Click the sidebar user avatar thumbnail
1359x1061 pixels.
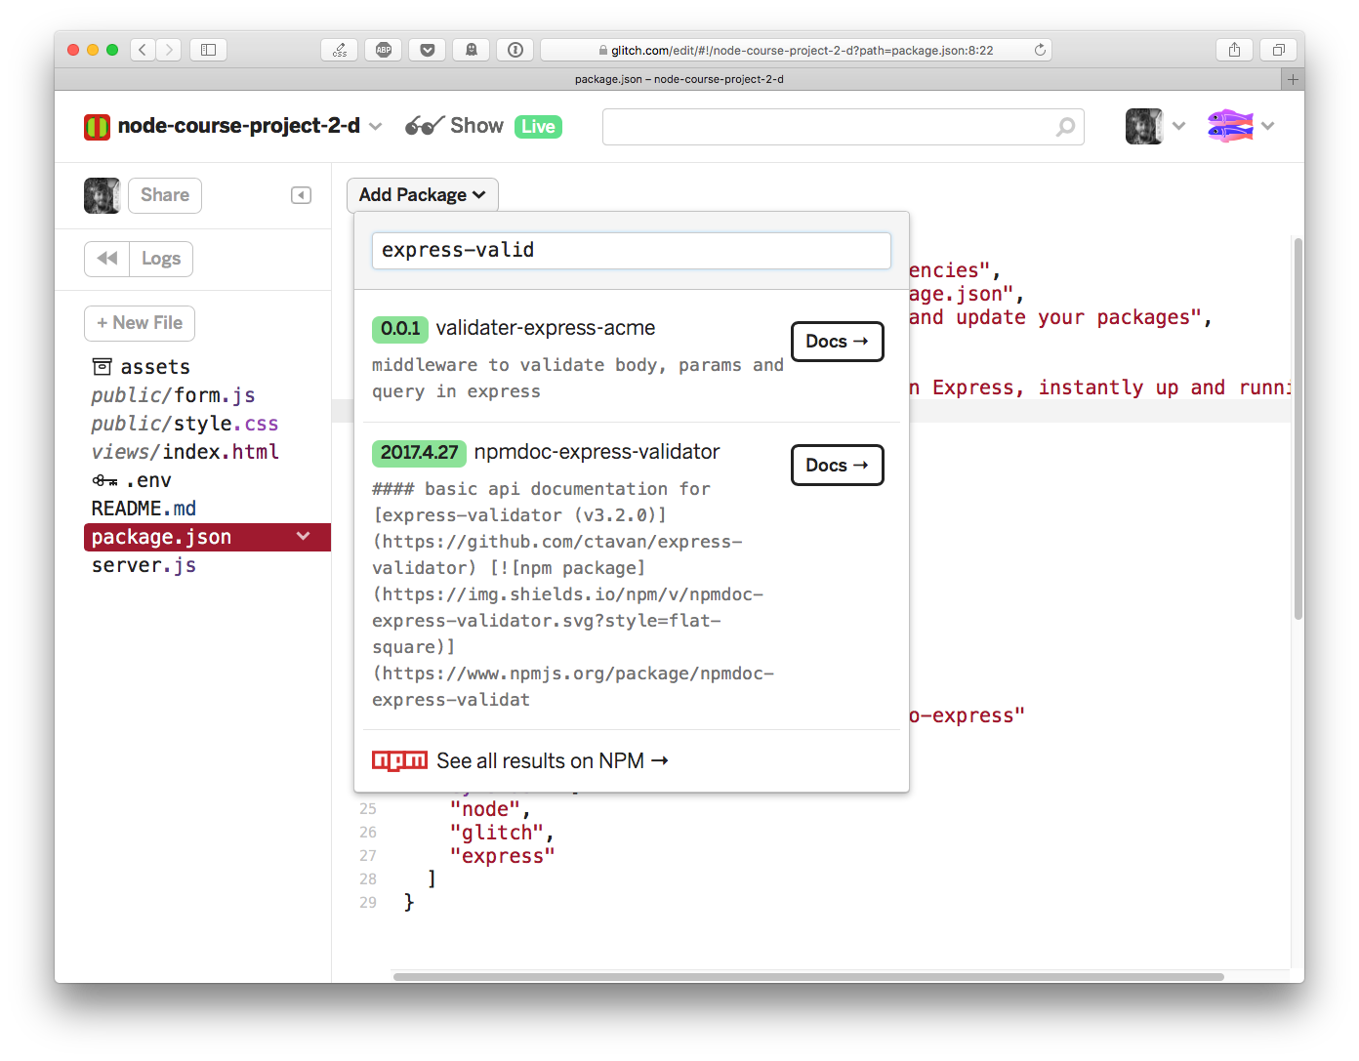(102, 195)
